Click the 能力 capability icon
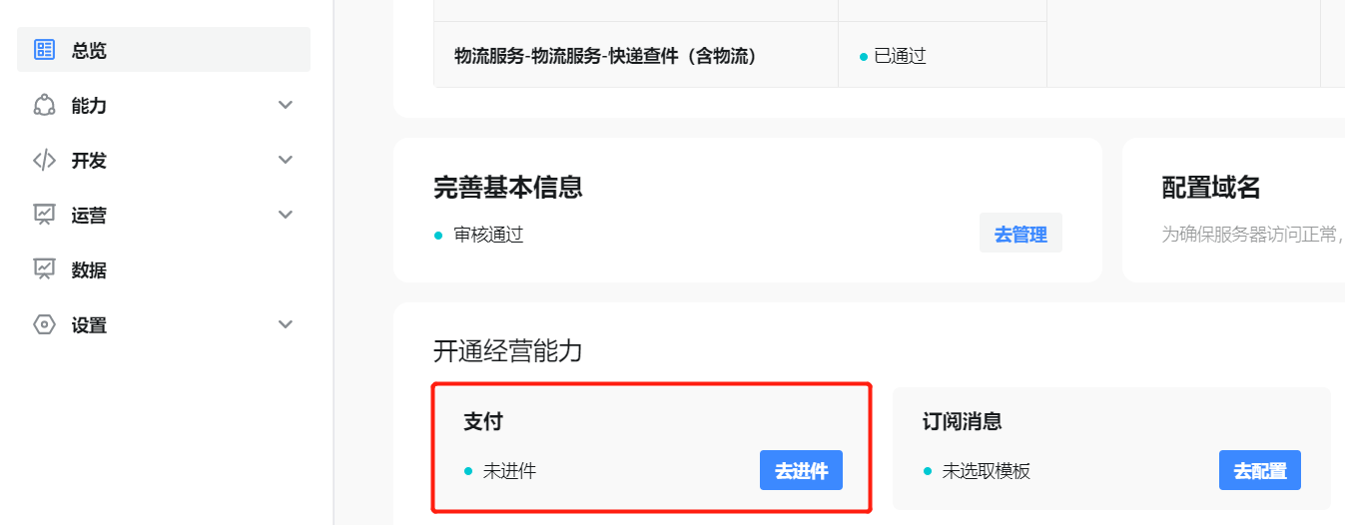This screenshot has height=525, width=1345. click(44, 105)
